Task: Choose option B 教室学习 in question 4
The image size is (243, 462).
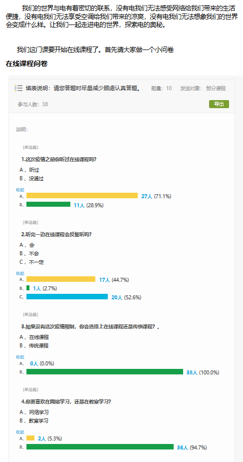Action: click(x=34, y=421)
